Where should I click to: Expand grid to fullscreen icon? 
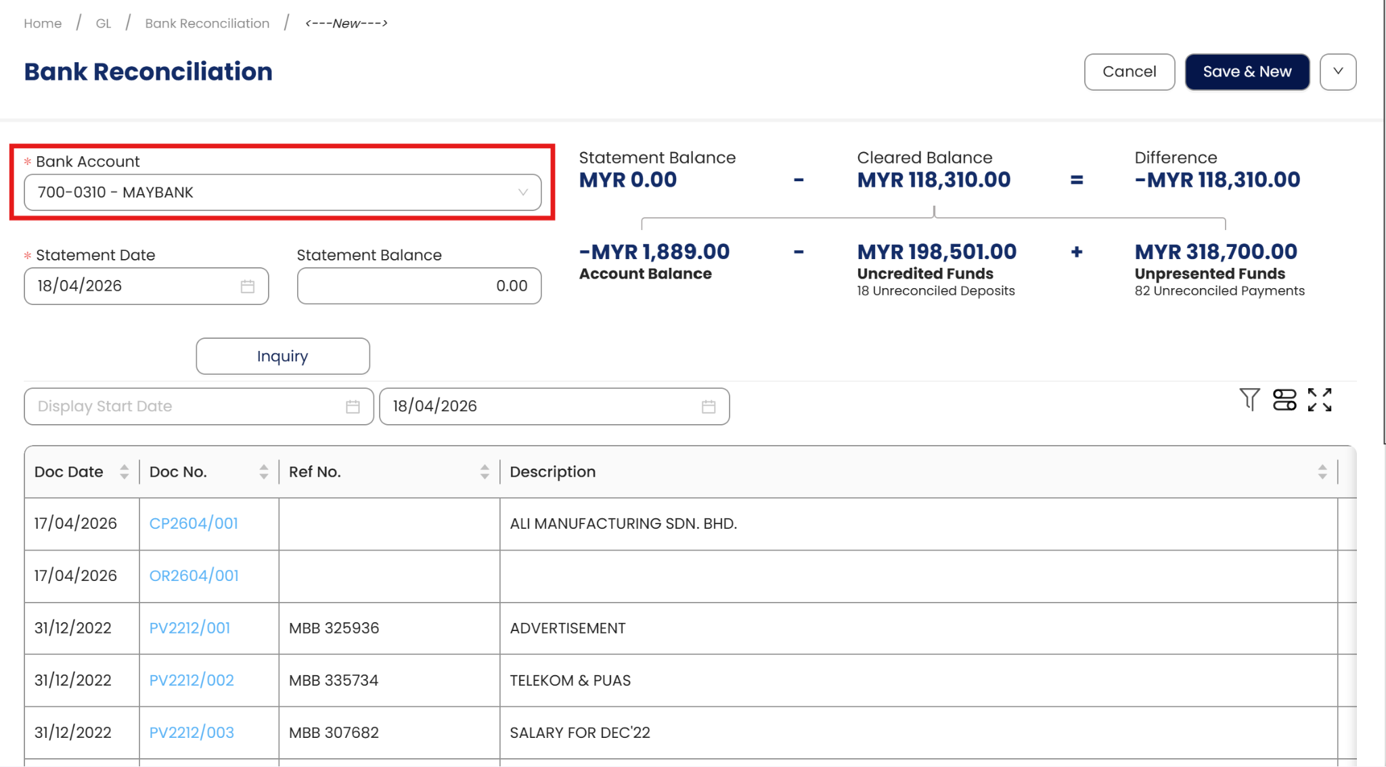1319,400
